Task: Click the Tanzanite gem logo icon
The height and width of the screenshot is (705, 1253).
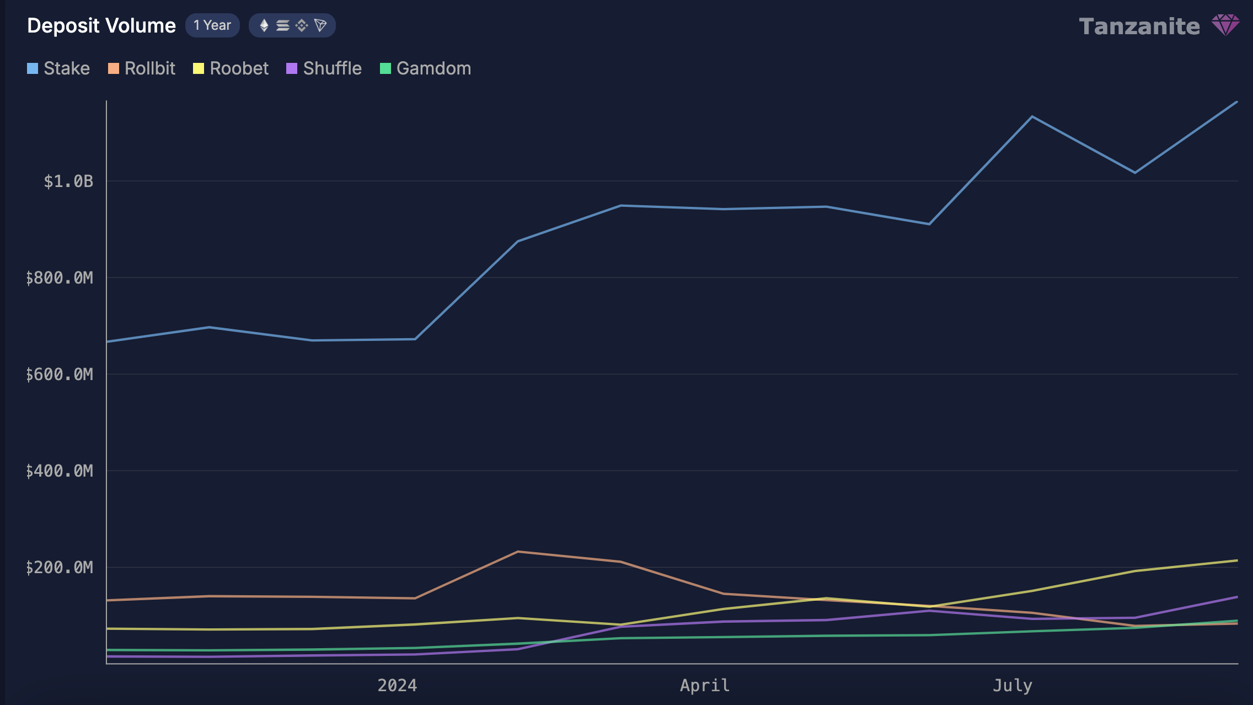Action: (1225, 25)
